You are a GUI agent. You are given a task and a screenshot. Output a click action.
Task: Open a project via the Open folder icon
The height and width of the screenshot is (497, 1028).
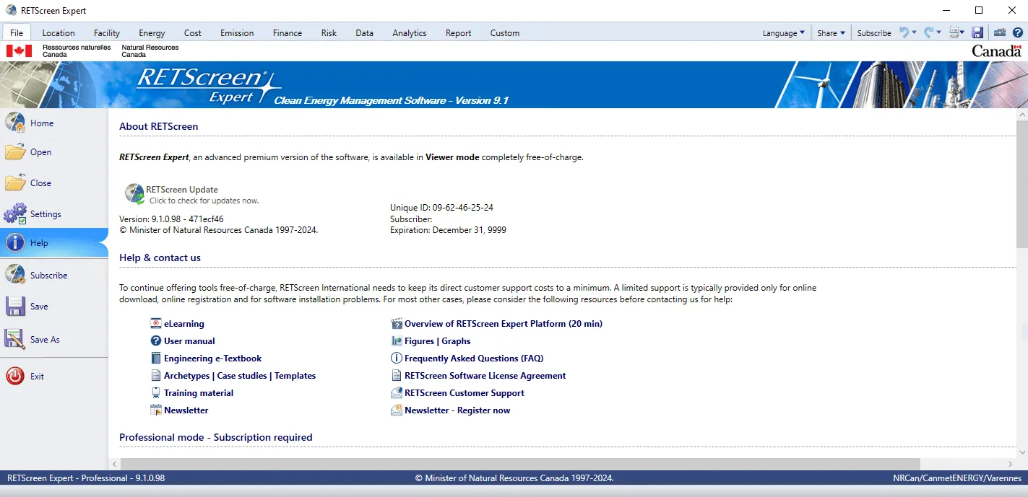pyautogui.click(x=15, y=152)
